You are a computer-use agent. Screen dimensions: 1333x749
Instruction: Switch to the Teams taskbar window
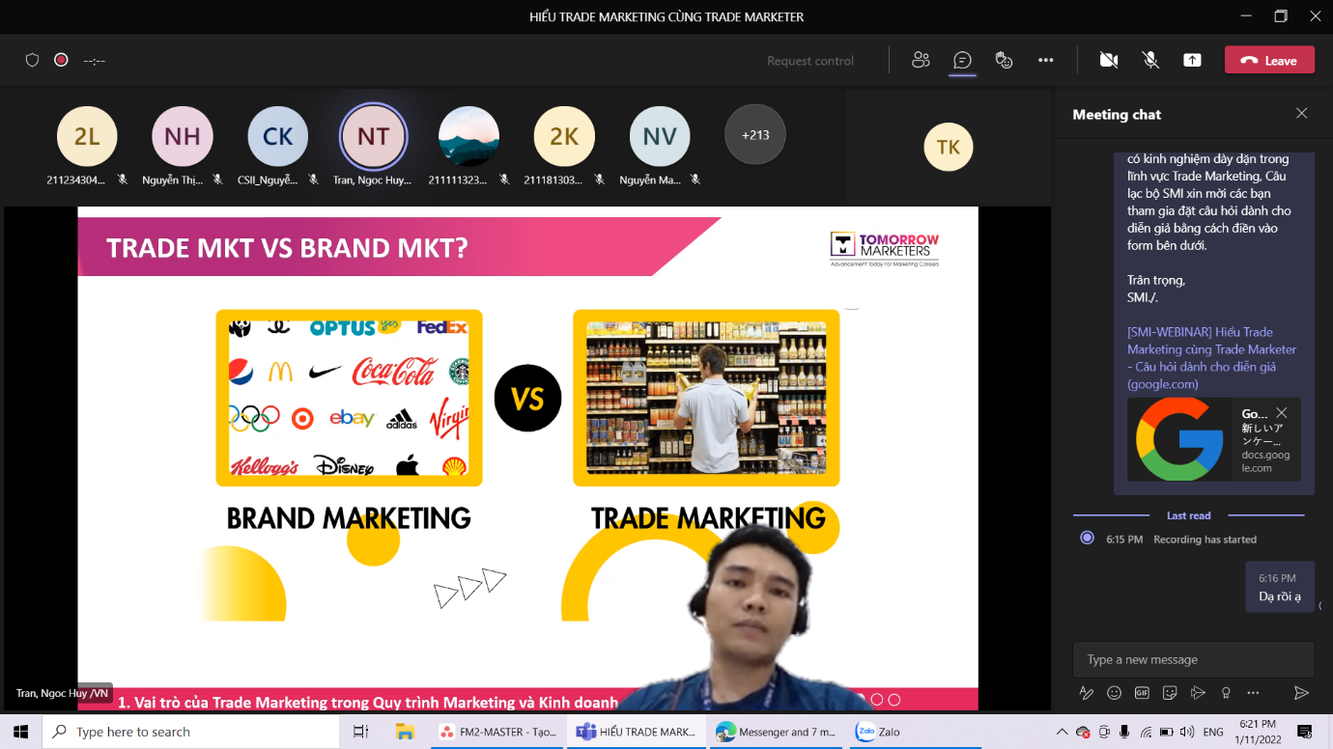pyautogui.click(x=636, y=732)
